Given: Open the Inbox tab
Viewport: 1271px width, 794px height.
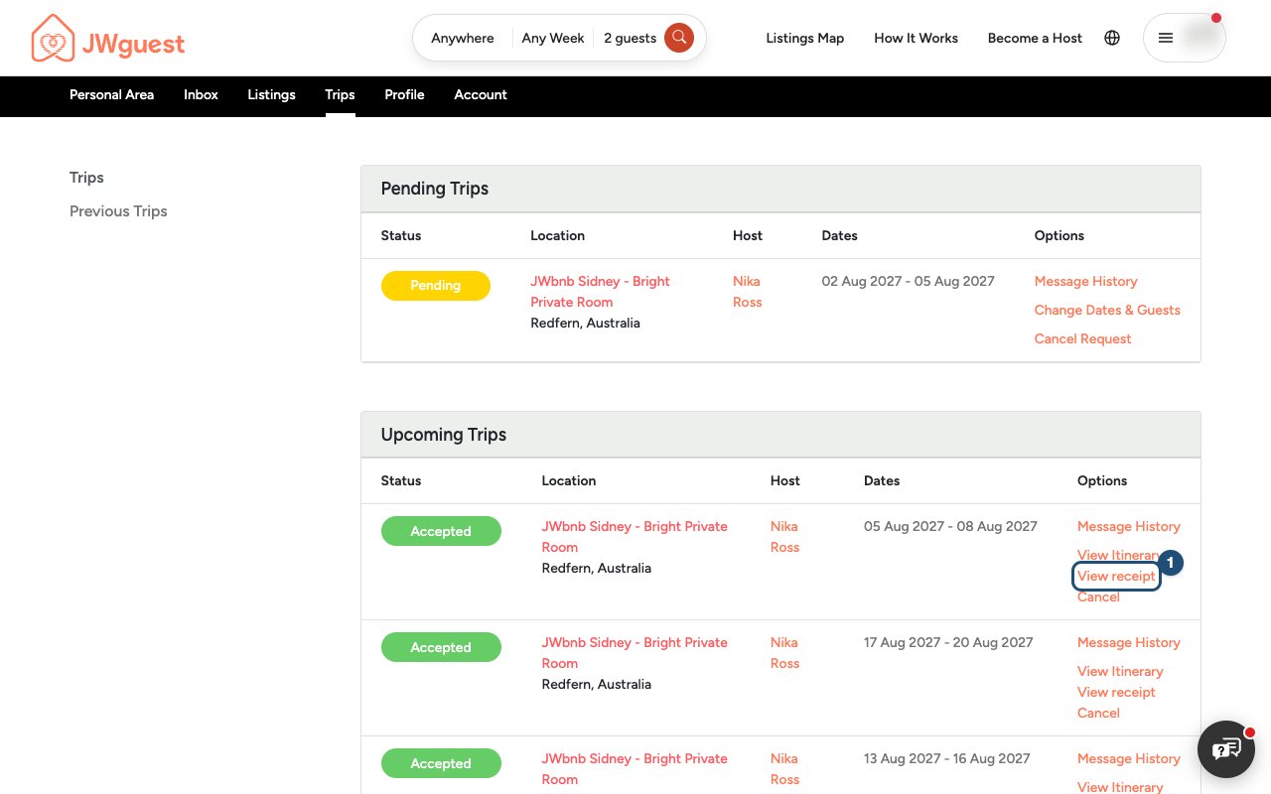Looking at the screenshot, I should click(201, 95).
